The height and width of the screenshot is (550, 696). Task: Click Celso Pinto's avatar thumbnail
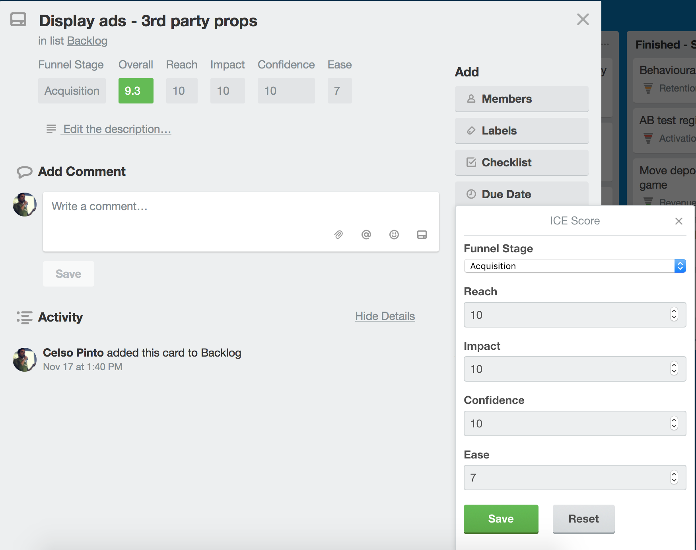[x=24, y=359]
